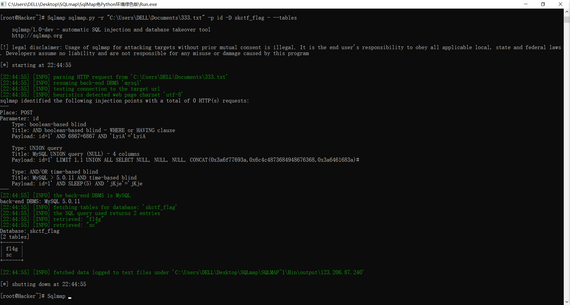Click the scrollbar up arrow
The width and height of the screenshot is (570, 305).
pos(567,12)
